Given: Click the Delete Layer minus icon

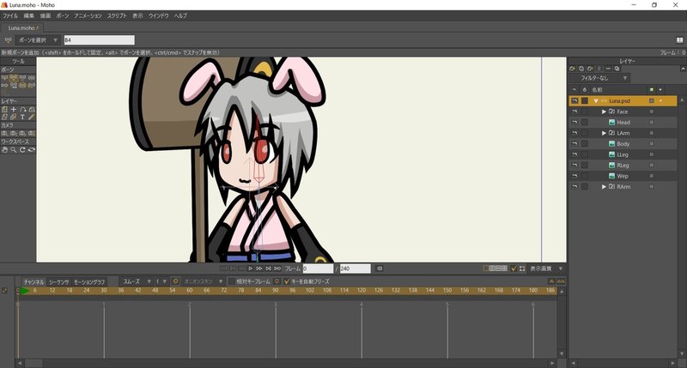Looking at the screenshot, I should 608,69.
